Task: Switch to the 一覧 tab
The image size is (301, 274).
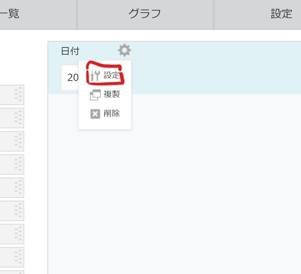Action: pos(38,15)
